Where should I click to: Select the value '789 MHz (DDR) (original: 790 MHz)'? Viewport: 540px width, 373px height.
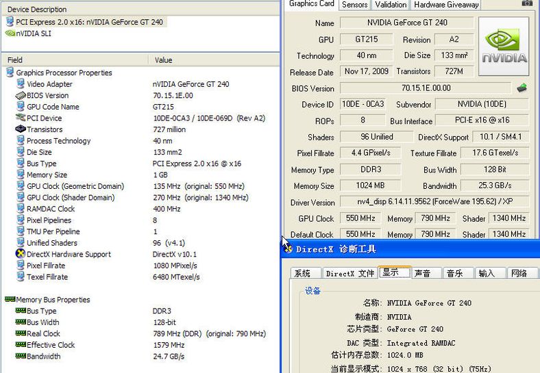[x=210, y=333]
